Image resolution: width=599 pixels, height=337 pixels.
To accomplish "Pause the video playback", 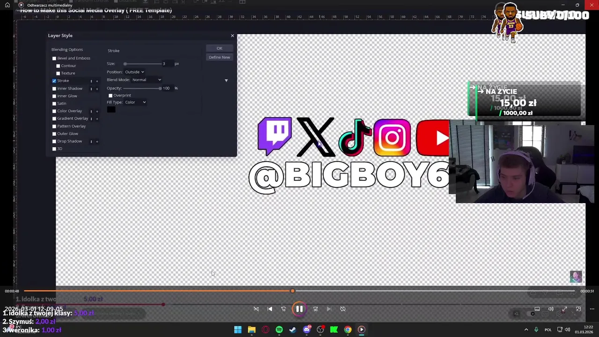I will tap(299, 309).
